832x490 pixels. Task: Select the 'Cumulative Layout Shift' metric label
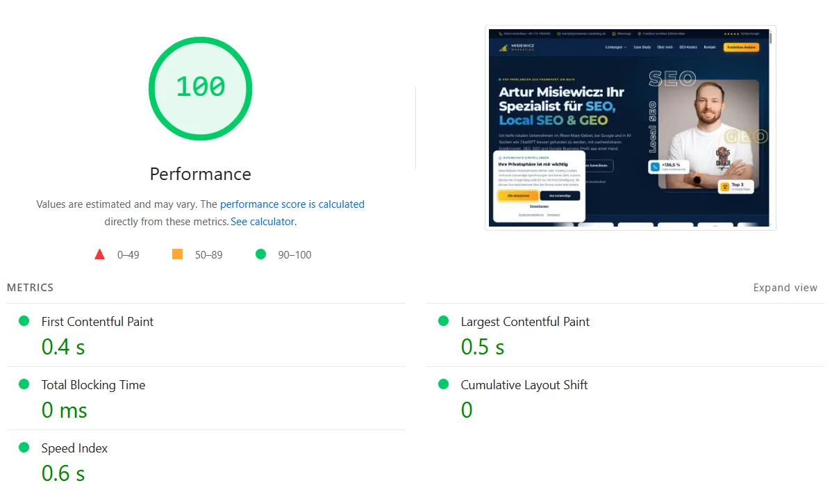524,385
